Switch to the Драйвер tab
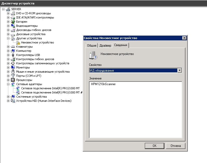Screen dimensions: 207x163 pos(105,46)
